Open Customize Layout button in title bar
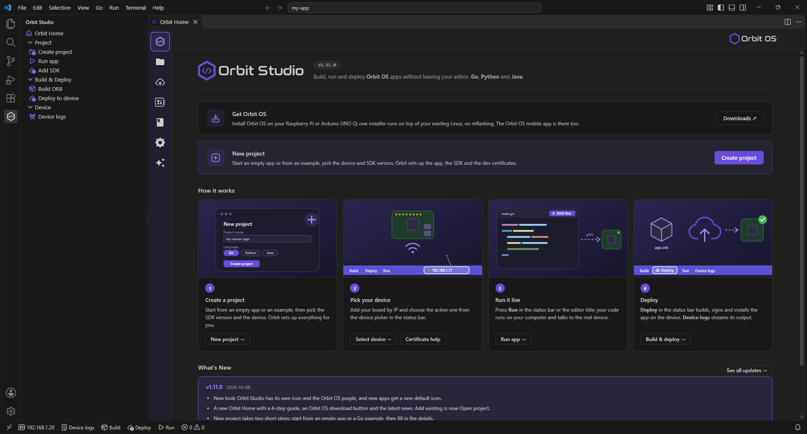The image size is (807, 434). (710, 8)
